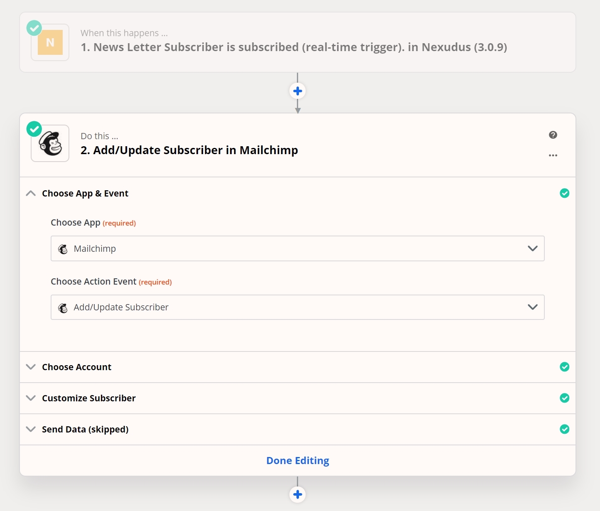Viewport: 600px width, 511px height.
Task: Click the Send Data completed checkmark
Action: point(565,429)
